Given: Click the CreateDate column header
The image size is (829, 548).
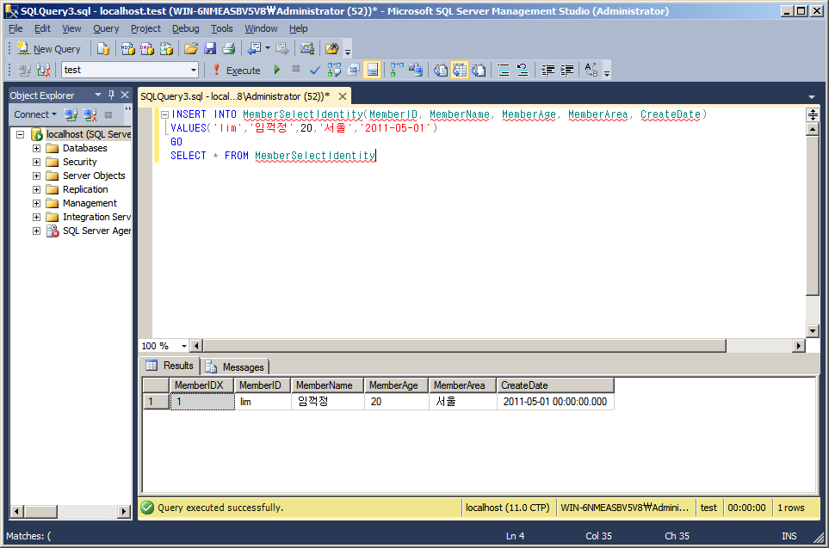Looking at the screenshot, I should pyautogui.click(x=555, y=385).
